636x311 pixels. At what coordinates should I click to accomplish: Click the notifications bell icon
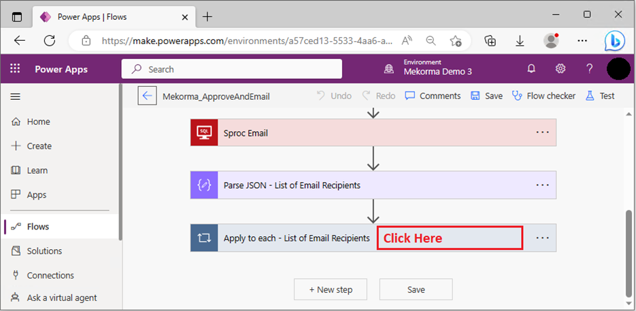pyautogui.click(x=531, y=69)
